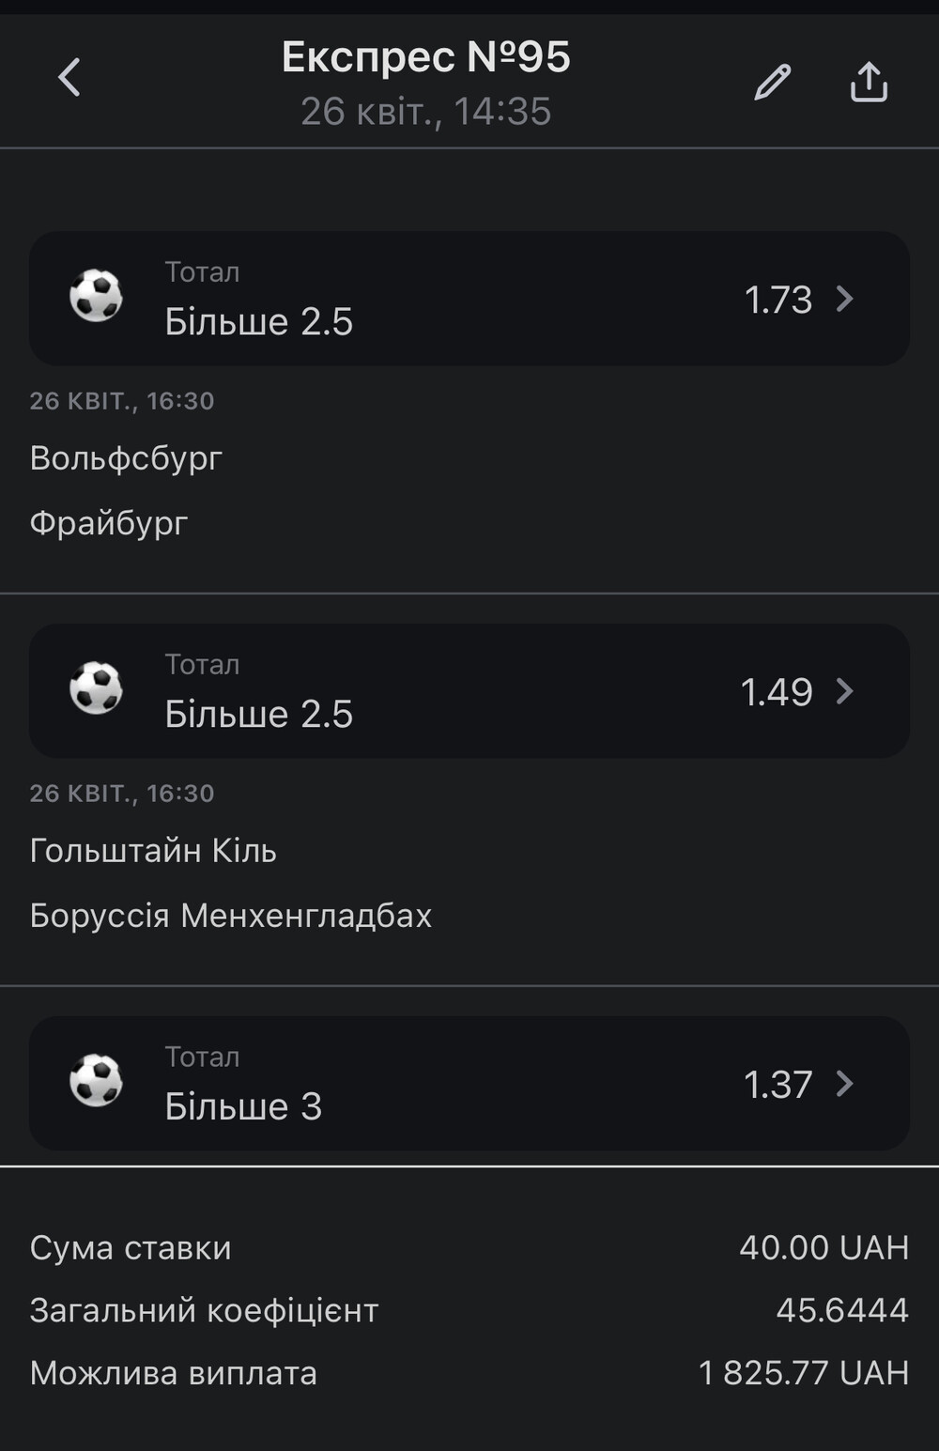The width and height of the screenshot is (939, 1451).
Task: Select the Гольштайн Кіль team name
Action: [x=153, y=850]
